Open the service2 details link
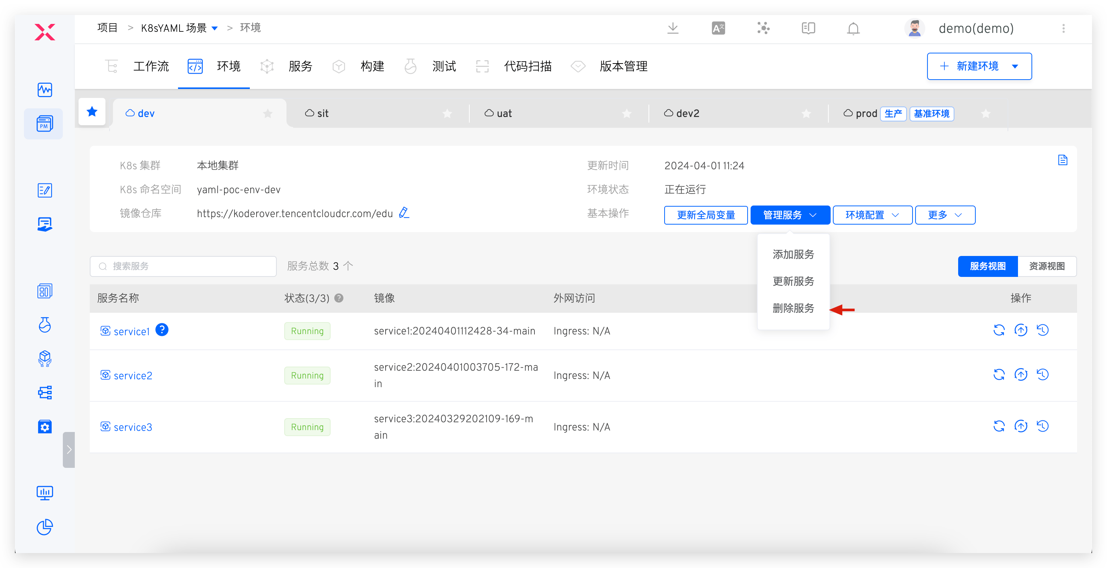This screenshot has height=568, width=1107. tap(132, 375)
